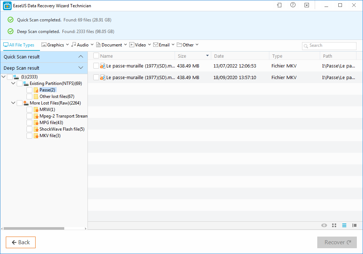Screen dimensions: 363x254
Task: Click the Existing Partition drive icon
Action: (26, 83)
